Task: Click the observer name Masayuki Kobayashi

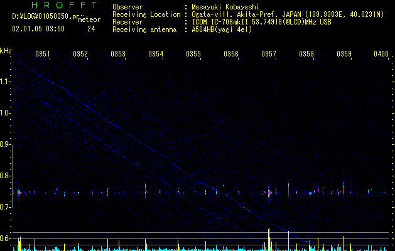Action: pos(225,7)
